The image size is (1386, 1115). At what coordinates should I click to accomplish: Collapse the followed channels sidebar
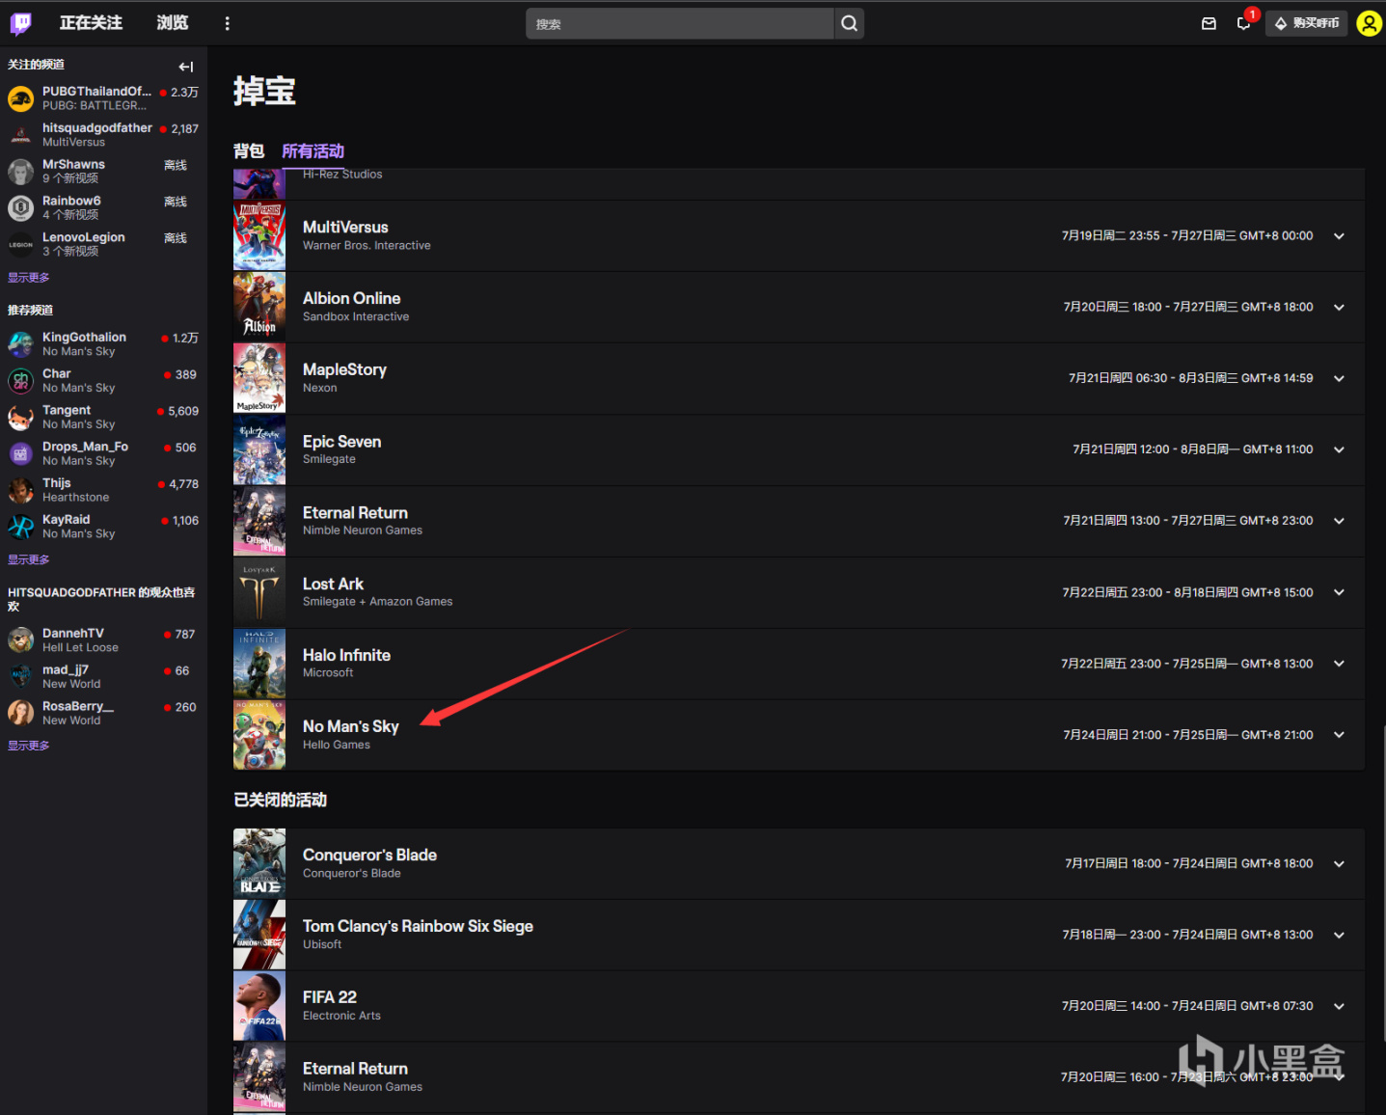pyautogui.click(x=186, y=67)
